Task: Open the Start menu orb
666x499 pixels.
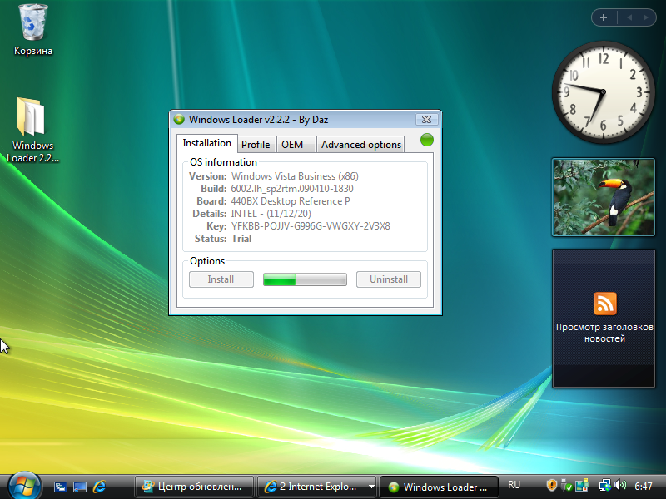Action: (x=24, y=486)
